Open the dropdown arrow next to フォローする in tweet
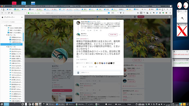This screenshot has height=106, width=189. [x=120, y=35]
